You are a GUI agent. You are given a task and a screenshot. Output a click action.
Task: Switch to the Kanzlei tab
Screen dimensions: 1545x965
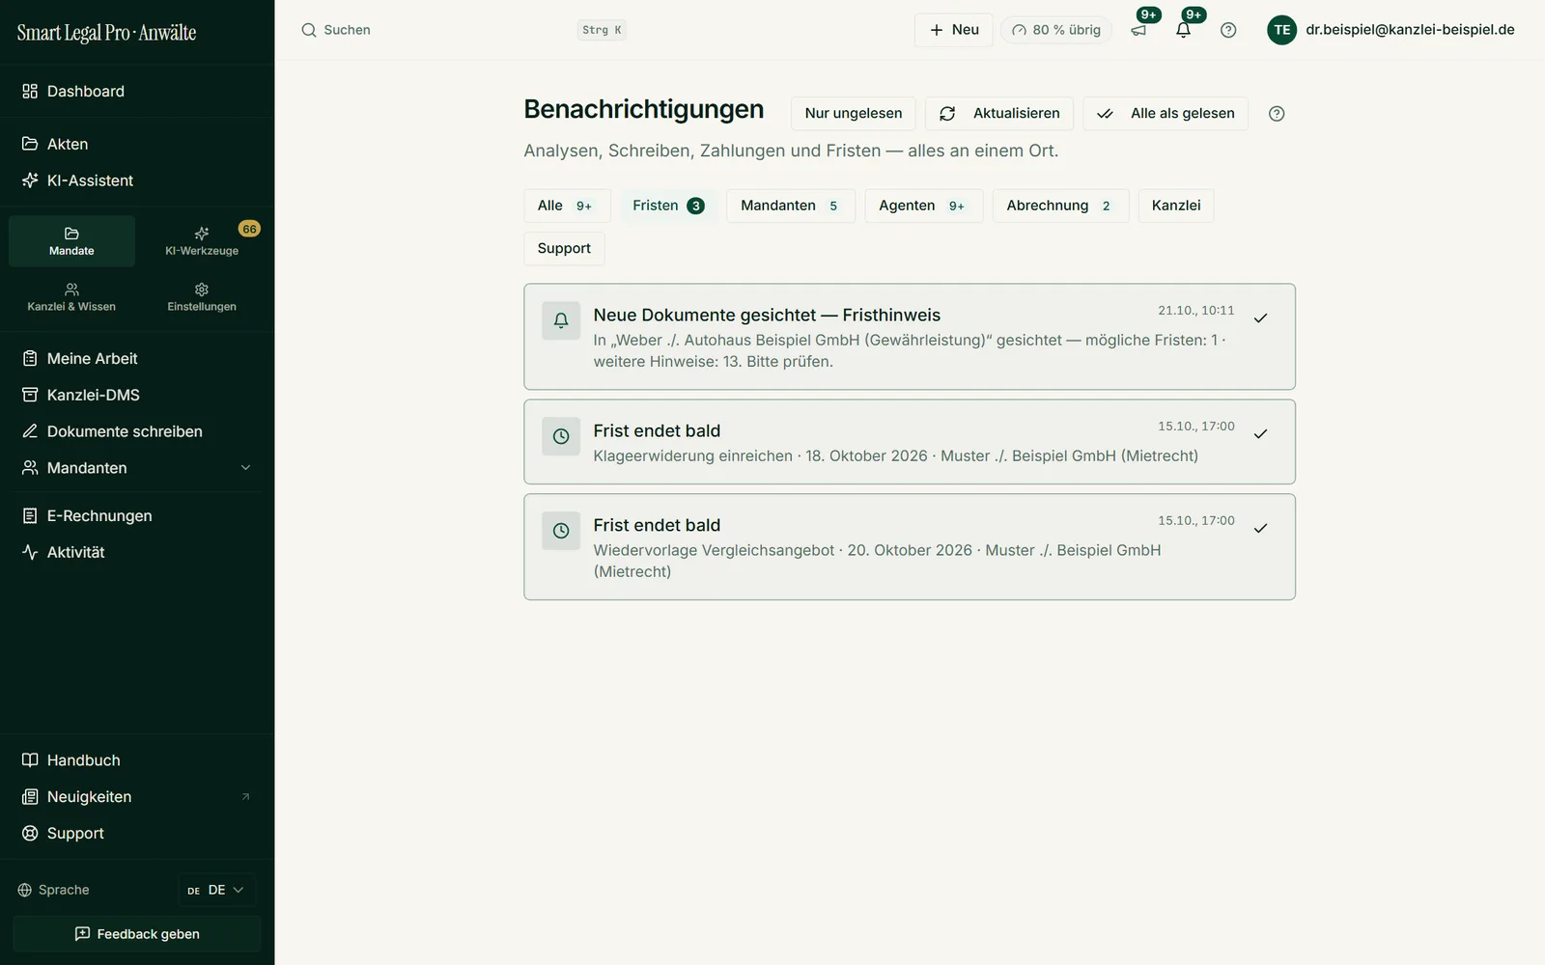click(x=1176, y=206)
